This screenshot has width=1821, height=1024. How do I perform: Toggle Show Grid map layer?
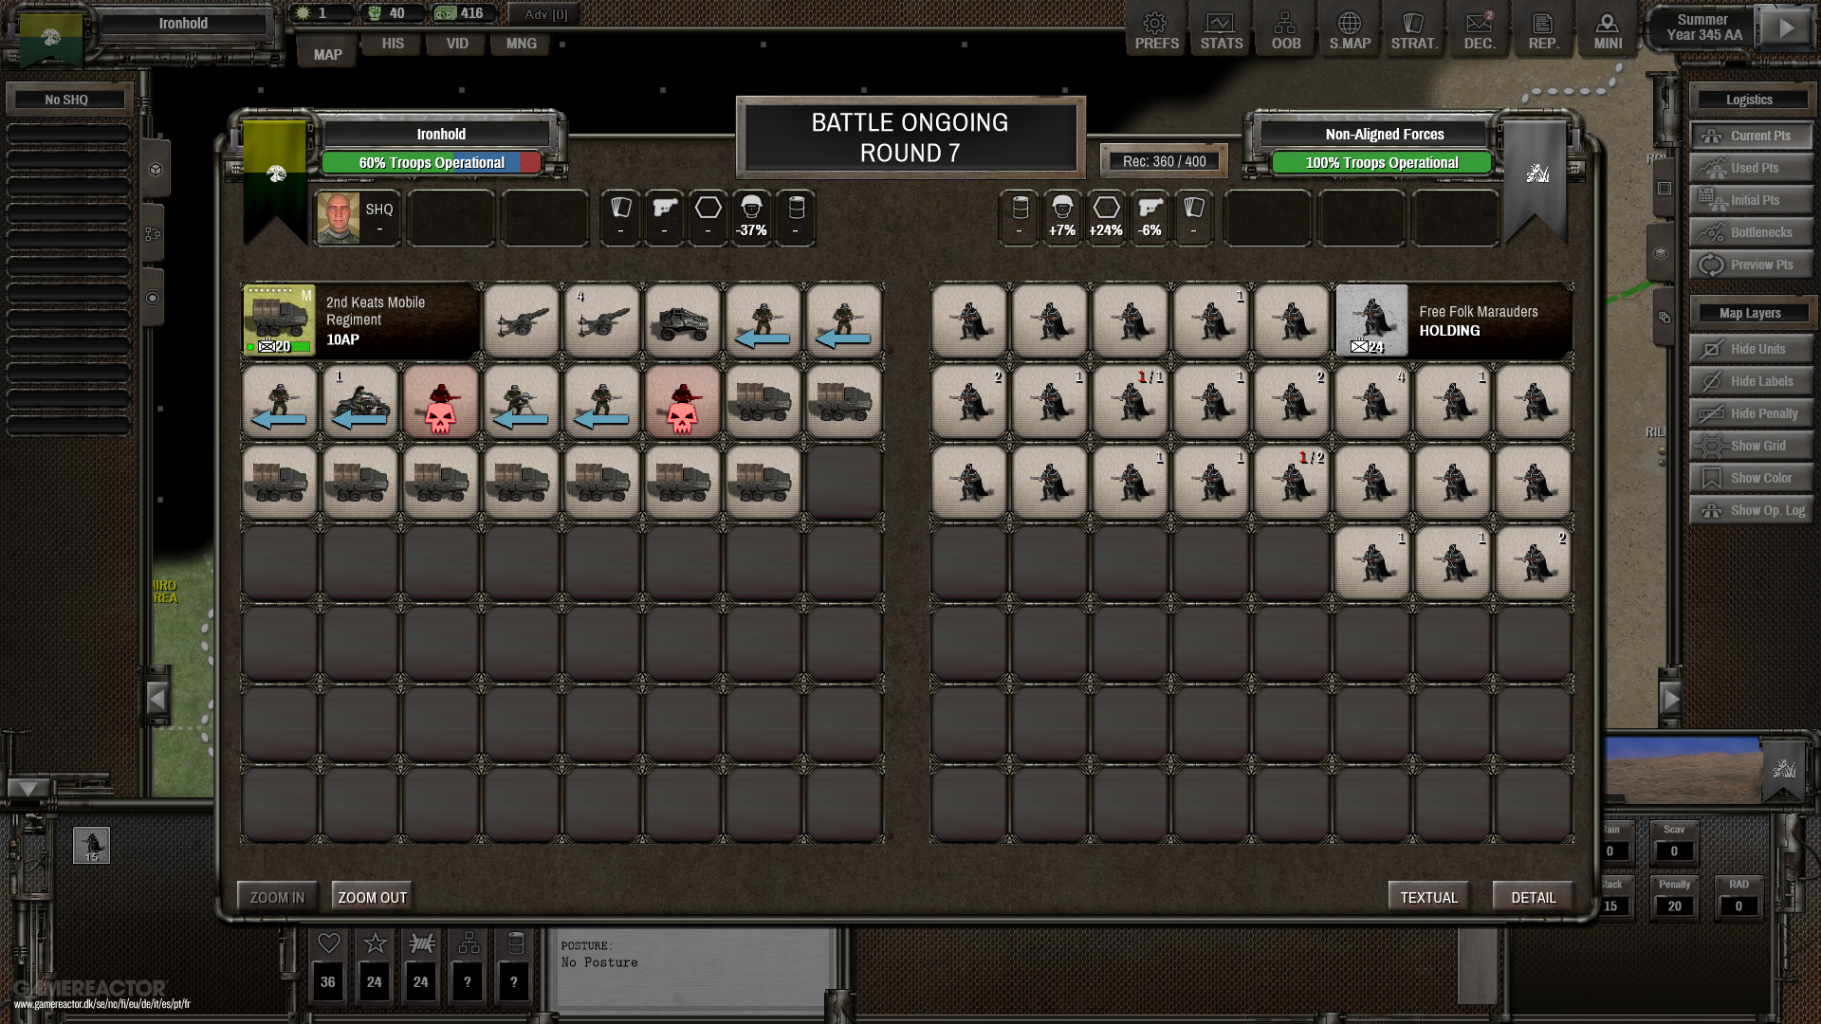tap(1750, 446)
